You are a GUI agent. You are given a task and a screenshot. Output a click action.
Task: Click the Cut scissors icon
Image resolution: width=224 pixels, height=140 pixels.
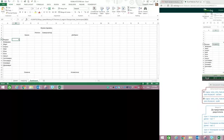click(x=7, y=8)
